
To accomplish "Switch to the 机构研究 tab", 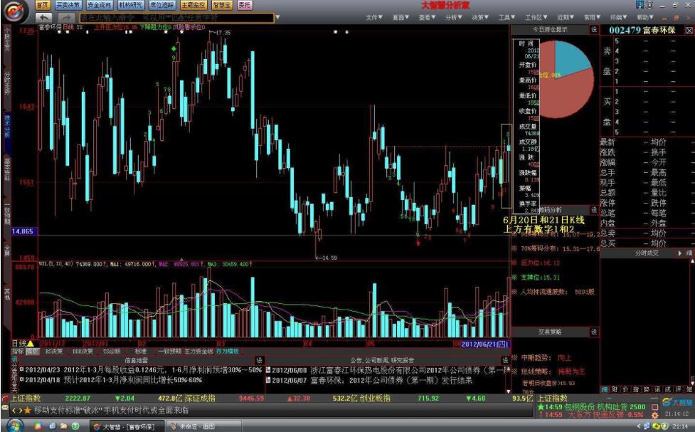I will pos(131,5).
